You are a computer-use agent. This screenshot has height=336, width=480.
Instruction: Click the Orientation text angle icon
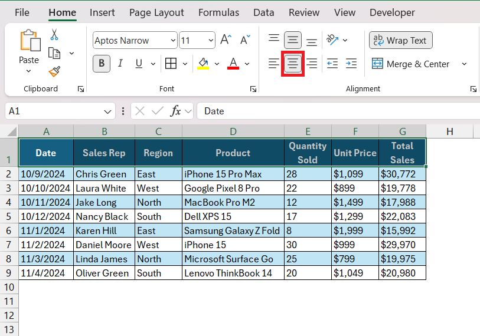tap(332, 39)
